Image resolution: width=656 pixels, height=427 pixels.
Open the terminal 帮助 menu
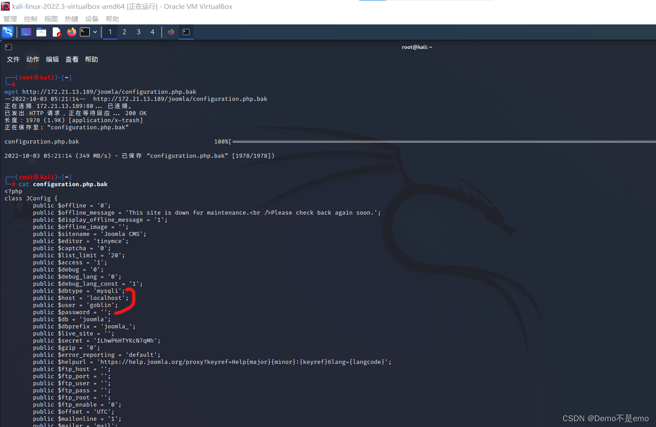click(x=91, y=60)
